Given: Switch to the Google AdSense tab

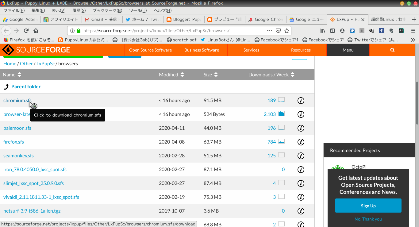Looking at the screenshot, I should click(x=21, y=19).
